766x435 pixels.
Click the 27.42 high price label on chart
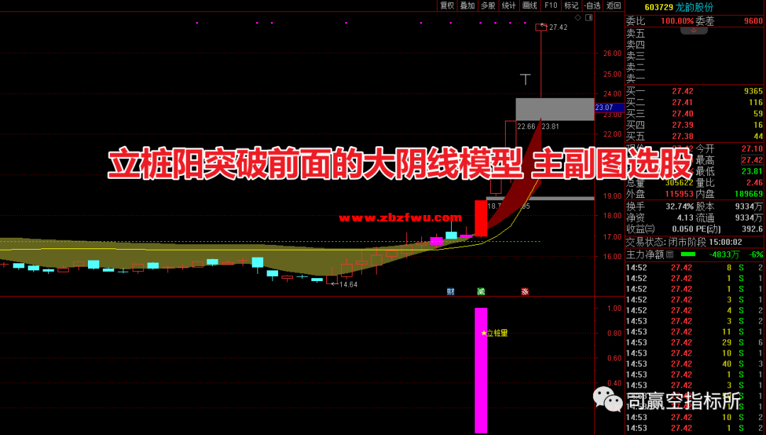click(558, 28)
